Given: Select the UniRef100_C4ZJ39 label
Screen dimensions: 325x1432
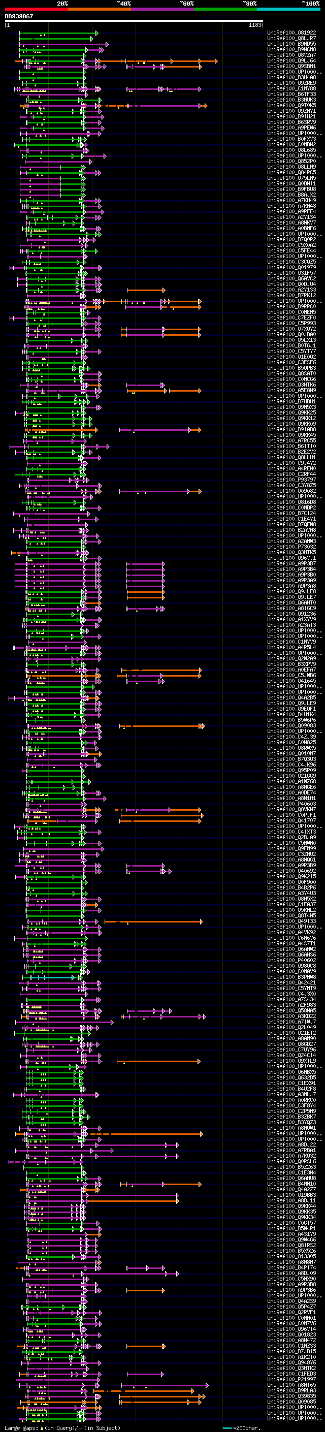Looking at the screenshot, I should click(x=291, y=737).
